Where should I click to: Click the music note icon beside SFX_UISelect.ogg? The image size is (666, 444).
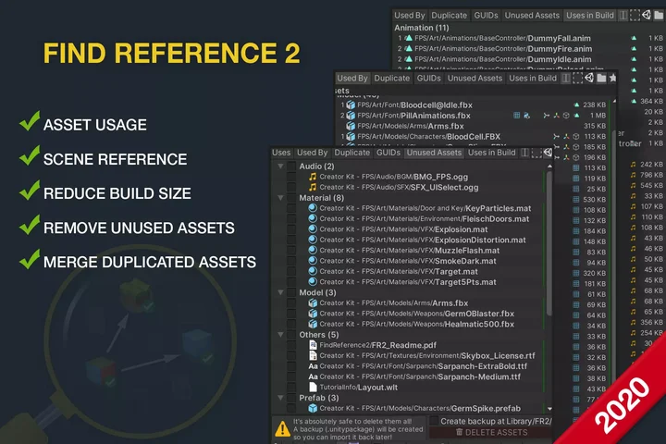313,187
